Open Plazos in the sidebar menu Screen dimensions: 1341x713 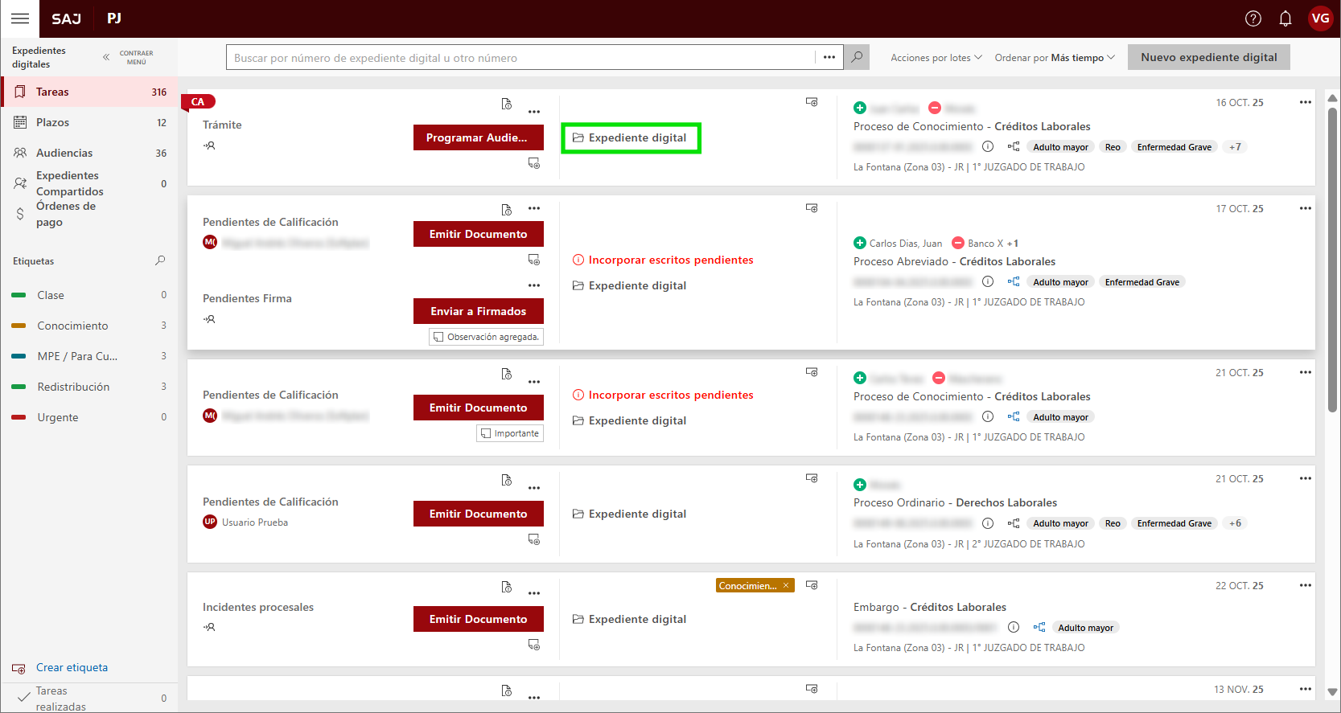[x=53, y=122]
